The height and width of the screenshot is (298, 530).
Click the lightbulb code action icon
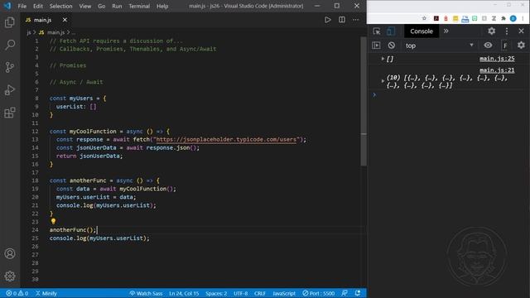click(53, 221)
